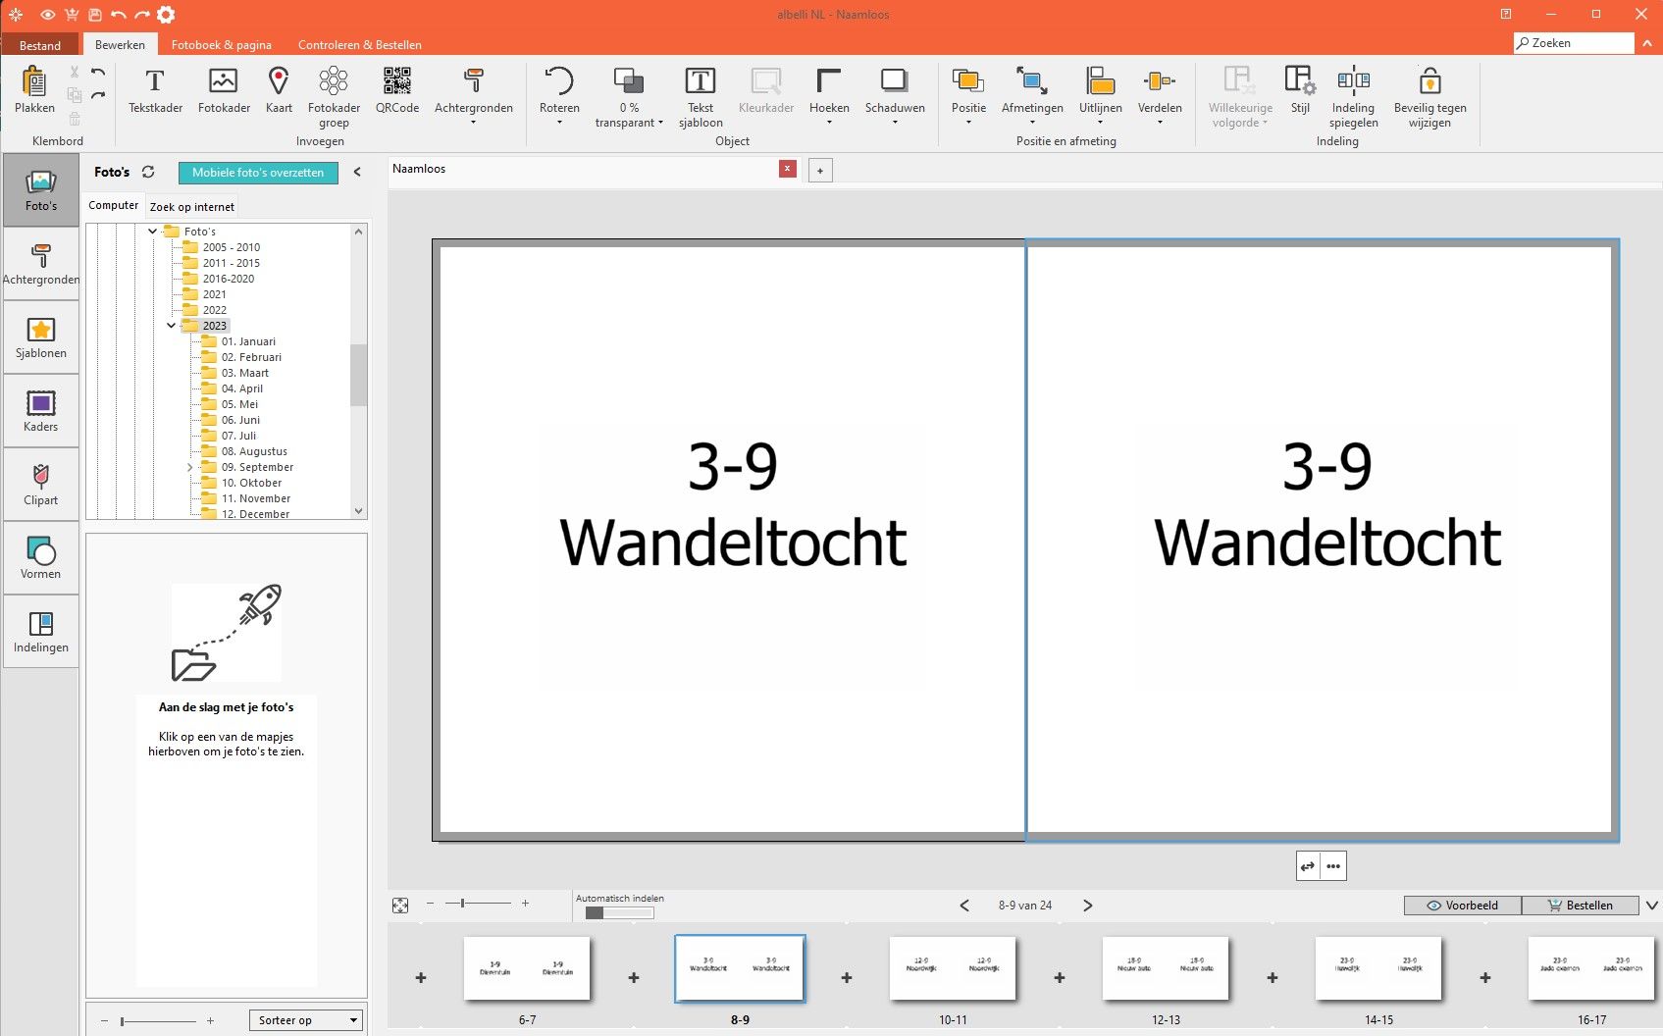Open the Verdelen distribute menu

click(1160, 96)
